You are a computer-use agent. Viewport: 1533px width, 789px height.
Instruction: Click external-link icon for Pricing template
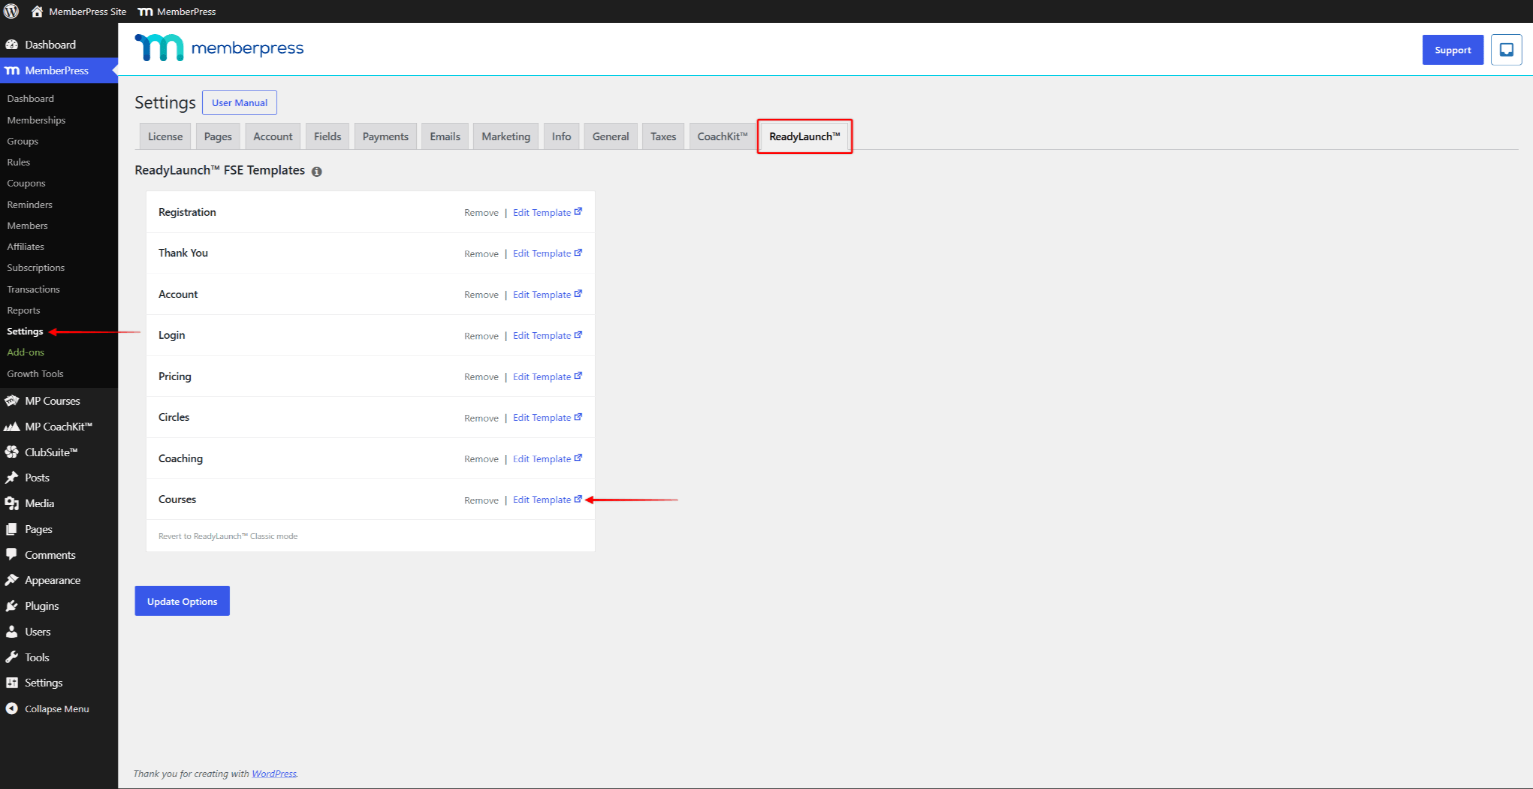[x=578, y=376]
